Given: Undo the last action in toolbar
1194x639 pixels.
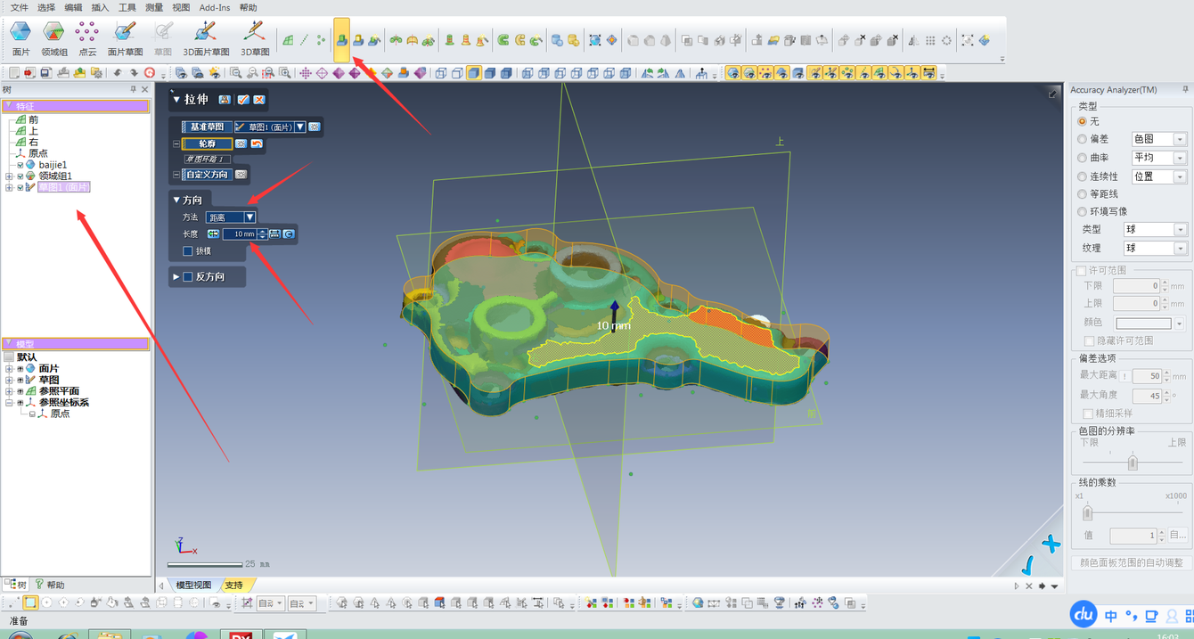Looking at the screenshot, I should (117, 73).
